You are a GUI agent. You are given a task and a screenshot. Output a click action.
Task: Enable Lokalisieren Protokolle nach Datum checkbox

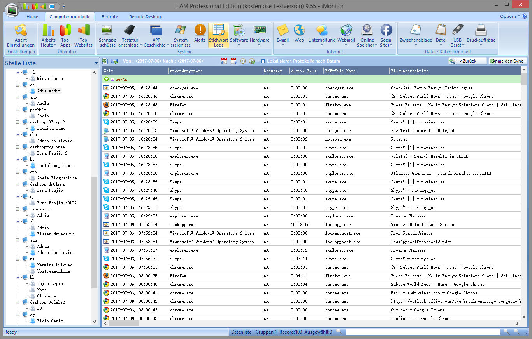click(263, 61)
